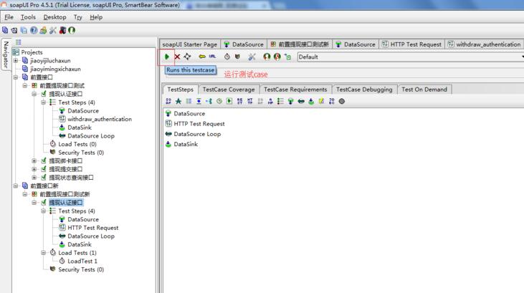Click the red X stop testcase icon
Screen dimensions: 524x293
coord(177,57)
